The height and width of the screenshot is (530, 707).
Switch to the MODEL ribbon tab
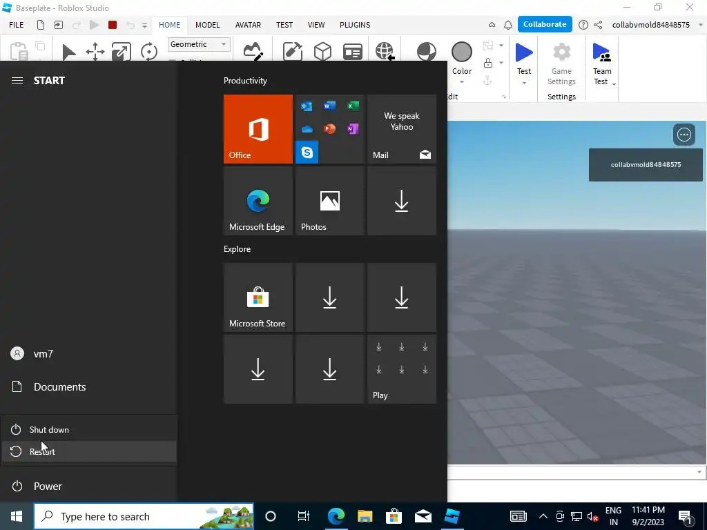pos(207,25)
